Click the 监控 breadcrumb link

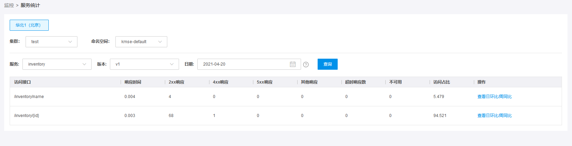[9, 5]
